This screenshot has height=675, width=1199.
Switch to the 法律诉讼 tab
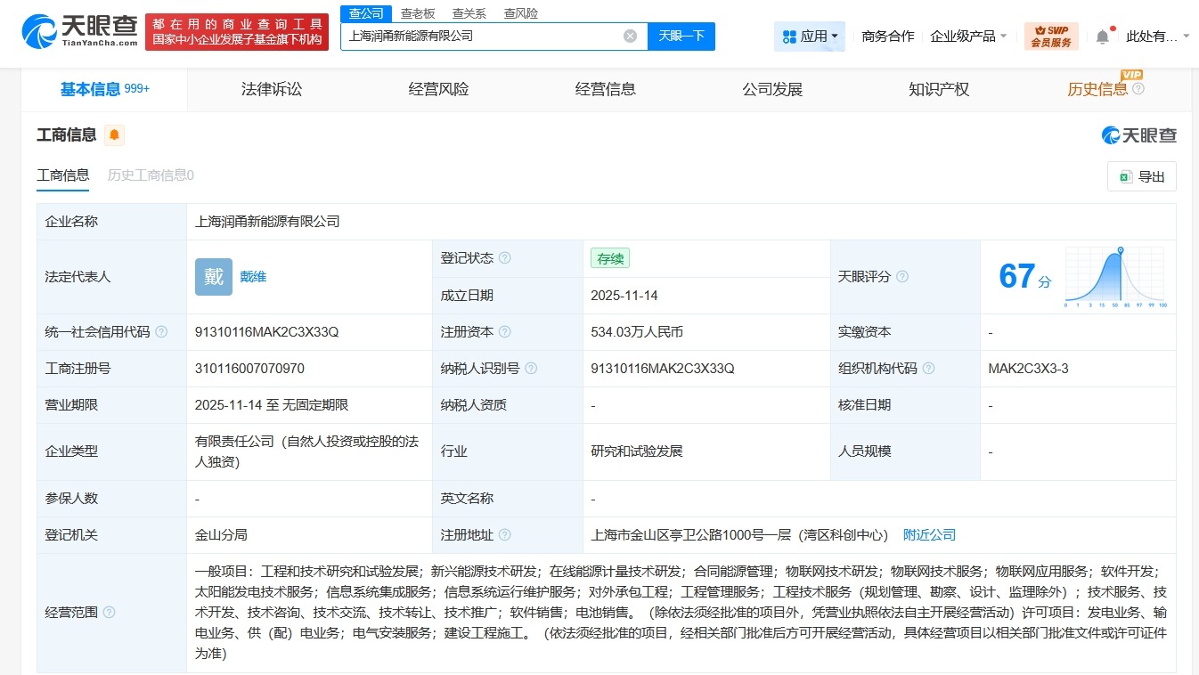[271, 89]
